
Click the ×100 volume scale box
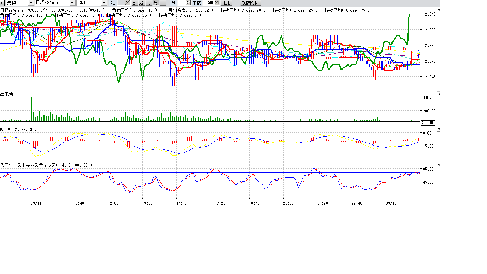click(428, 123)
